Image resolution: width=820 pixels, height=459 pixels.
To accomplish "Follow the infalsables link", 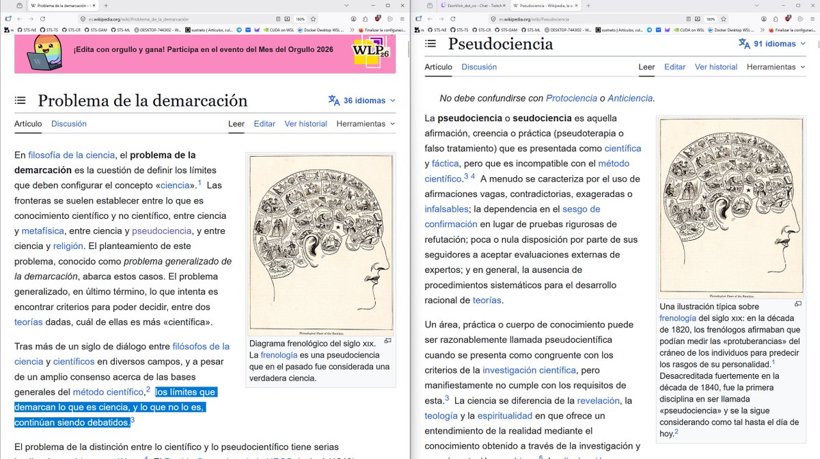I will pos(446,209).
